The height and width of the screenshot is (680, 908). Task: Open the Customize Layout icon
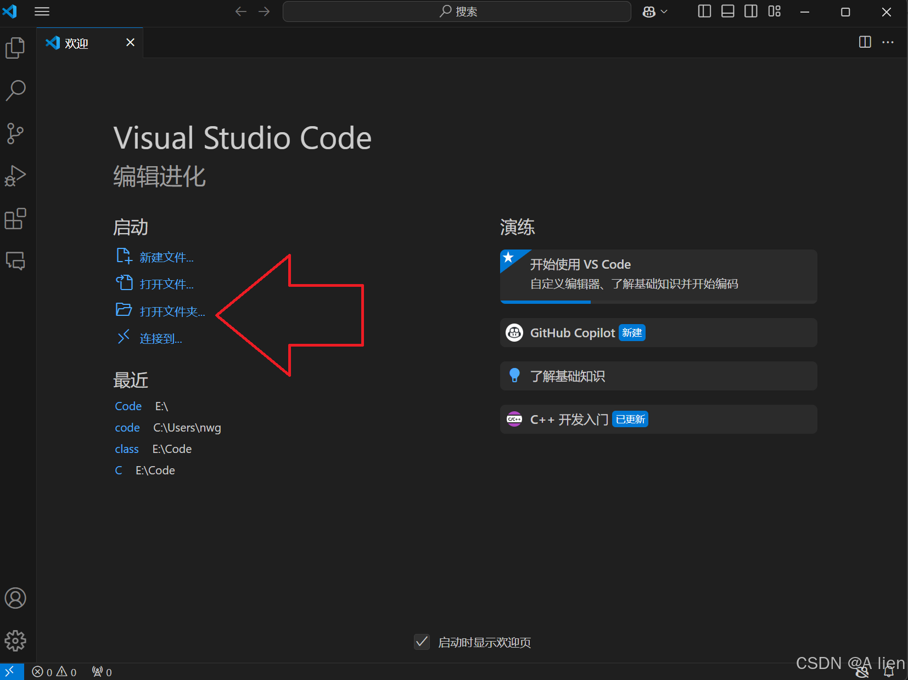point(775,12)
